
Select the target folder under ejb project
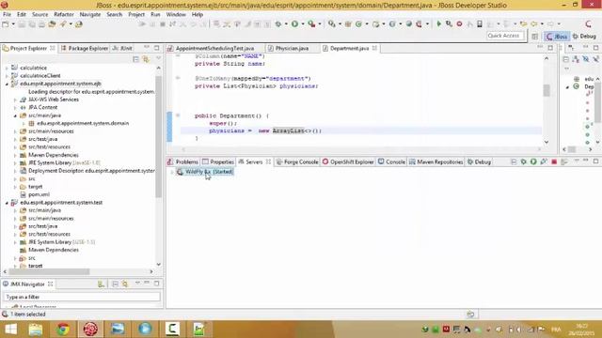(x=36, y=187)
